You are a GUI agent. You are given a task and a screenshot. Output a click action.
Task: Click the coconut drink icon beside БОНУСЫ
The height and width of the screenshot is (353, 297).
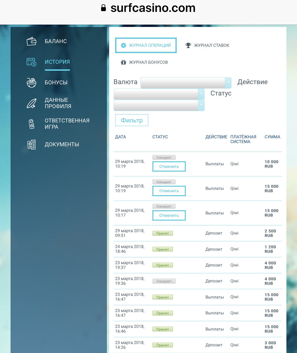click(x=31, y=82)
